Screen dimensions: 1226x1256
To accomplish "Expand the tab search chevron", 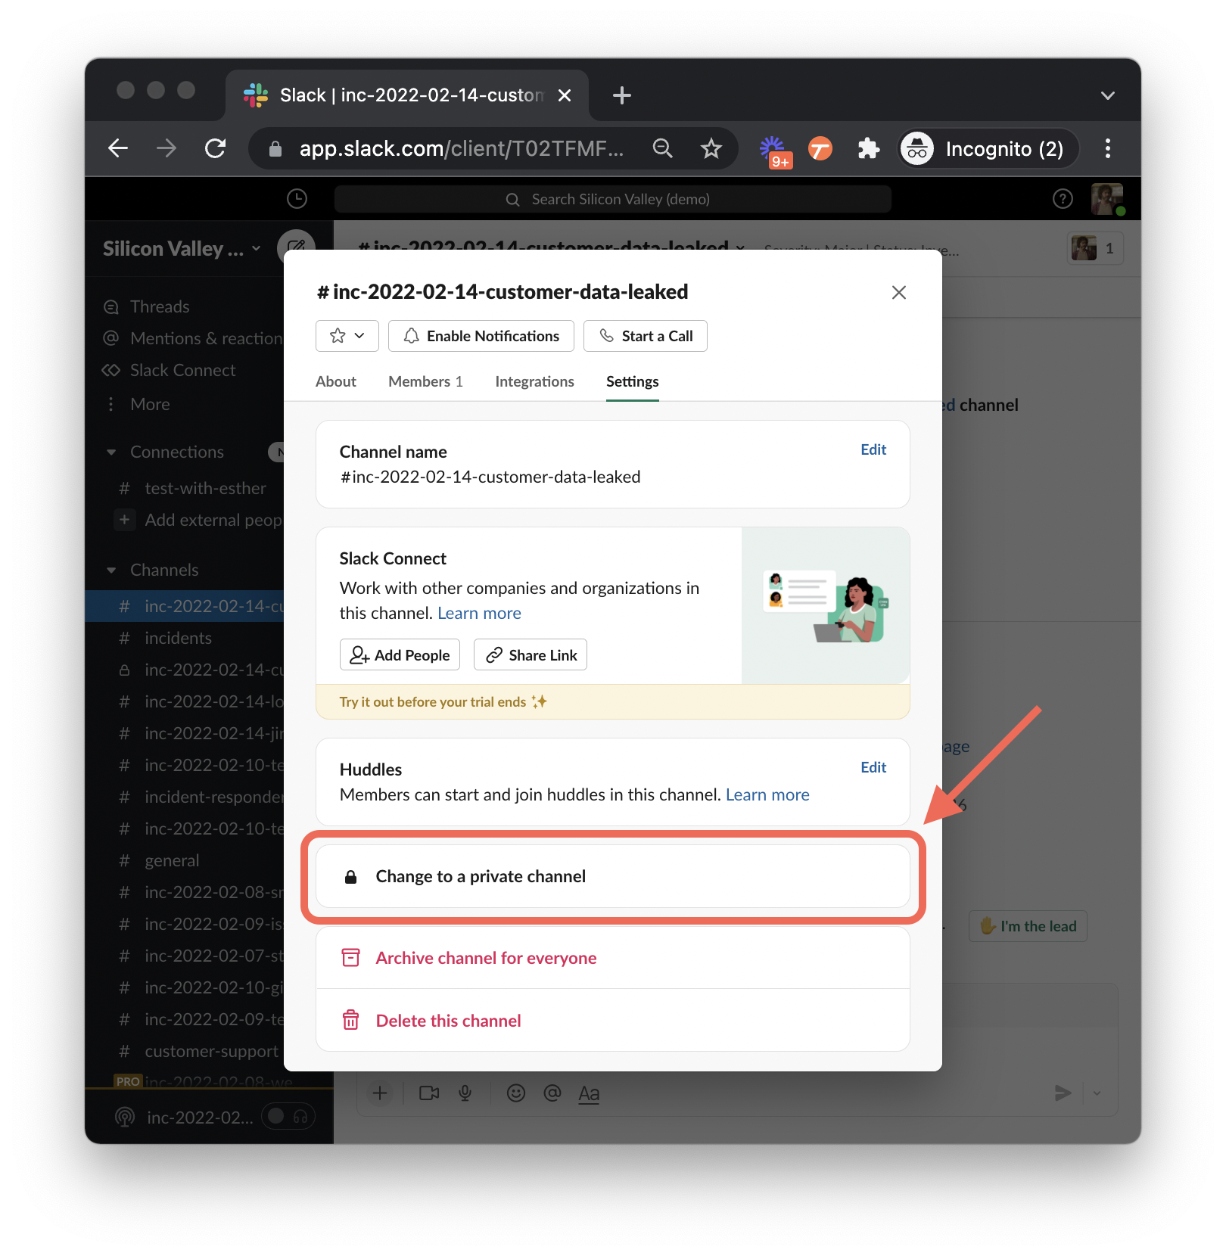I will point(1107,95).
